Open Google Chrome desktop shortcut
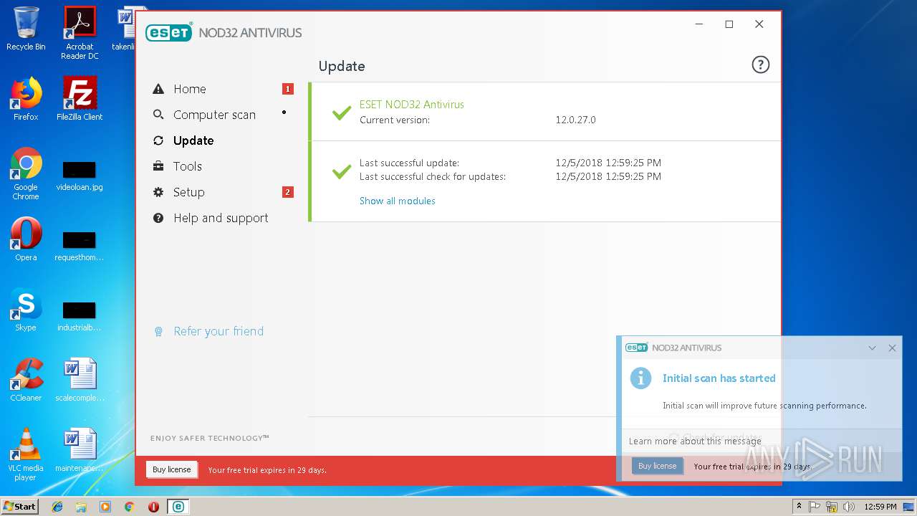This screenshot has width=917, height=516. (26, 173)
